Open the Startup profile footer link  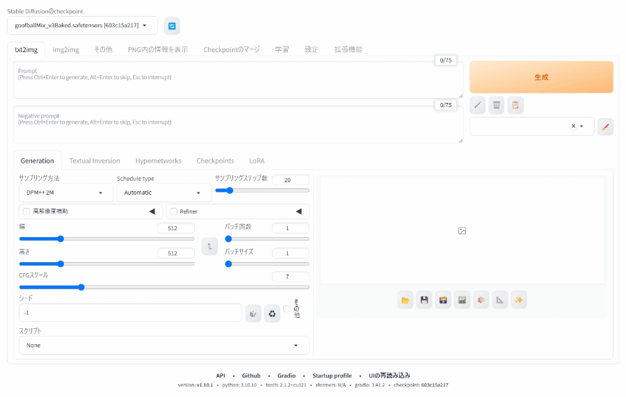[x=332, y=375]
